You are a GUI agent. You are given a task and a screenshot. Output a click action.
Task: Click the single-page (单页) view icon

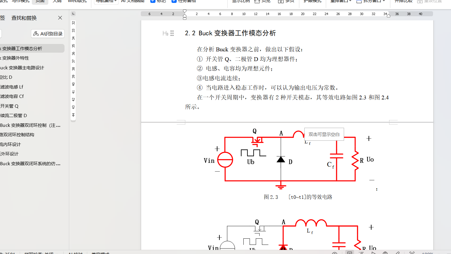click(257, 1)
